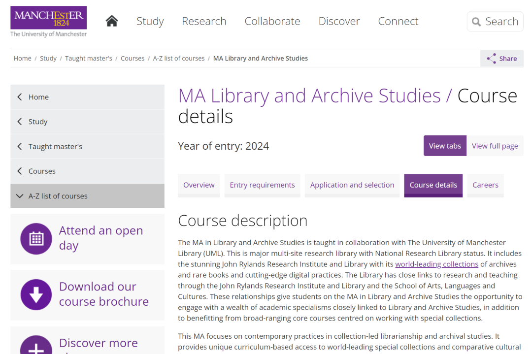Click the Course description heading
The image size is (532, 354).
point(242,221)
